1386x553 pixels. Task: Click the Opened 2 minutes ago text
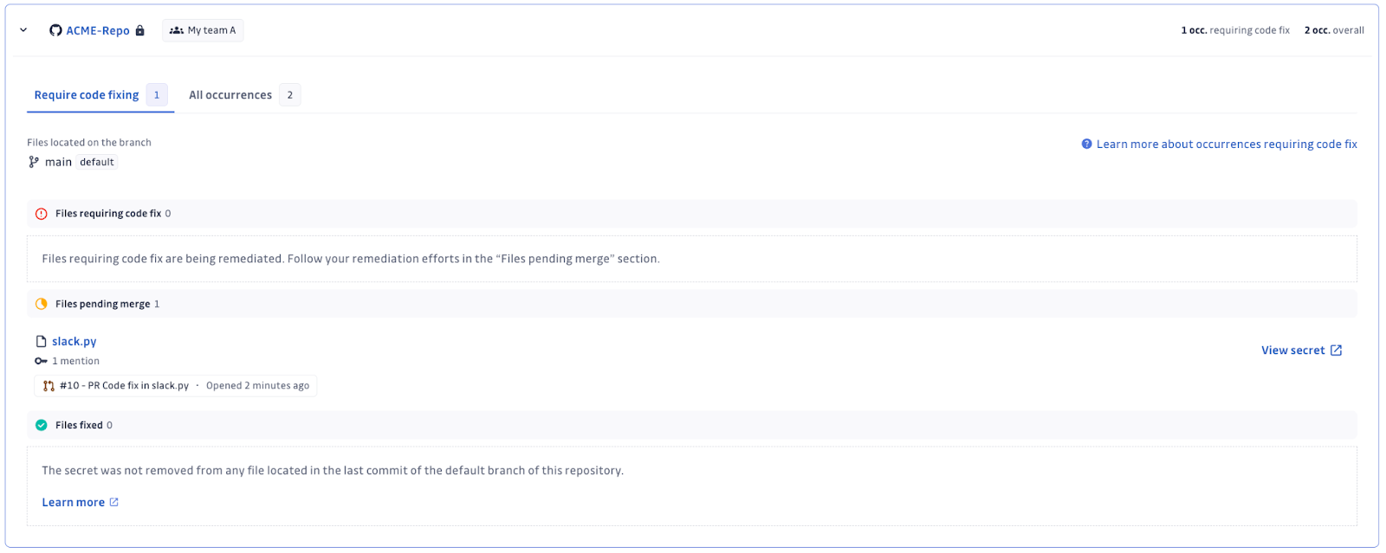[x=257, y=386]
